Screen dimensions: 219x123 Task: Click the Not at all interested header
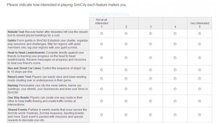click(102, 23)
